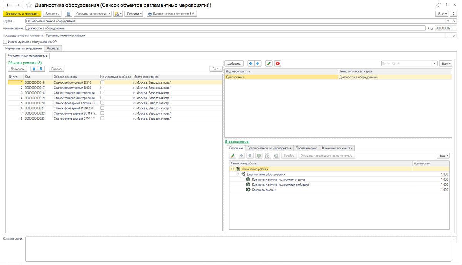Click gear icon of Контроль наличия посторонних вибраций
Screen dimensions: 462x265
(248, 184)
